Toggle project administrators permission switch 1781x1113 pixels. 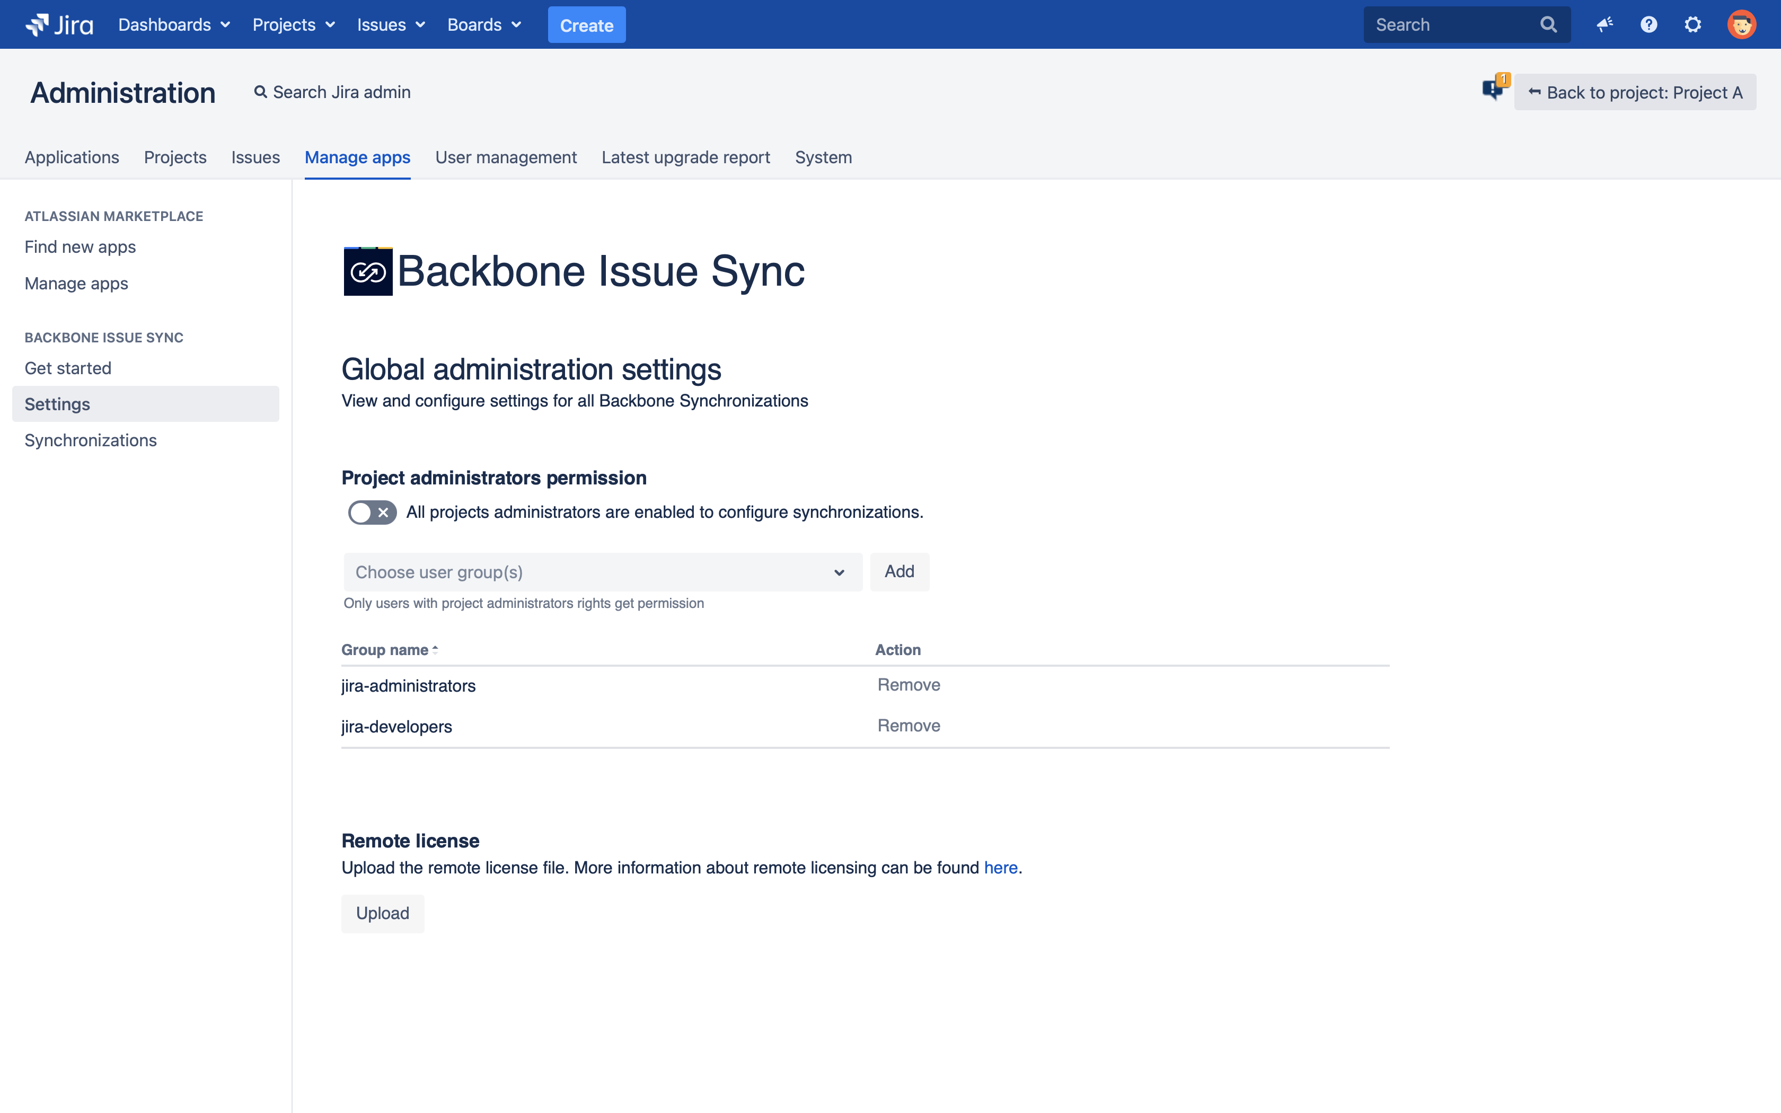coord(373,513)
